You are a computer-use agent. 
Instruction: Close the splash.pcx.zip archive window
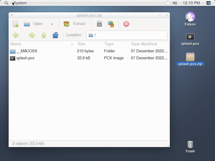click(12, 15)
